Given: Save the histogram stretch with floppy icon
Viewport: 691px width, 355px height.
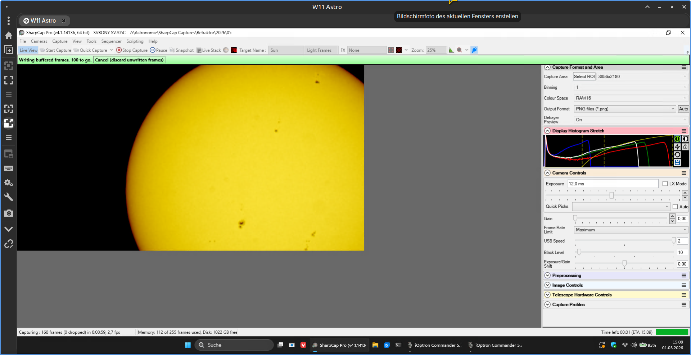Looking at the screenshot, I should pos(677,162).
